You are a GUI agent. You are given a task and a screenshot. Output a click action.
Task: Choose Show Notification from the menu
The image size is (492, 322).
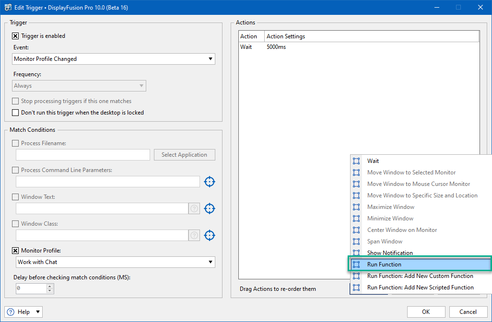[421, 253]
